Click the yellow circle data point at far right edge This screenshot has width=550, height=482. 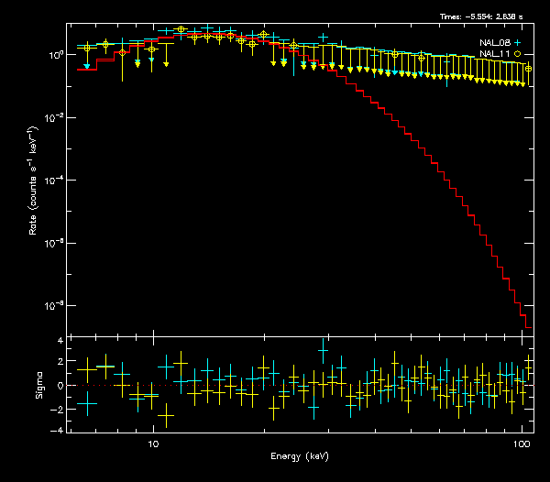[x=528, y=69]
